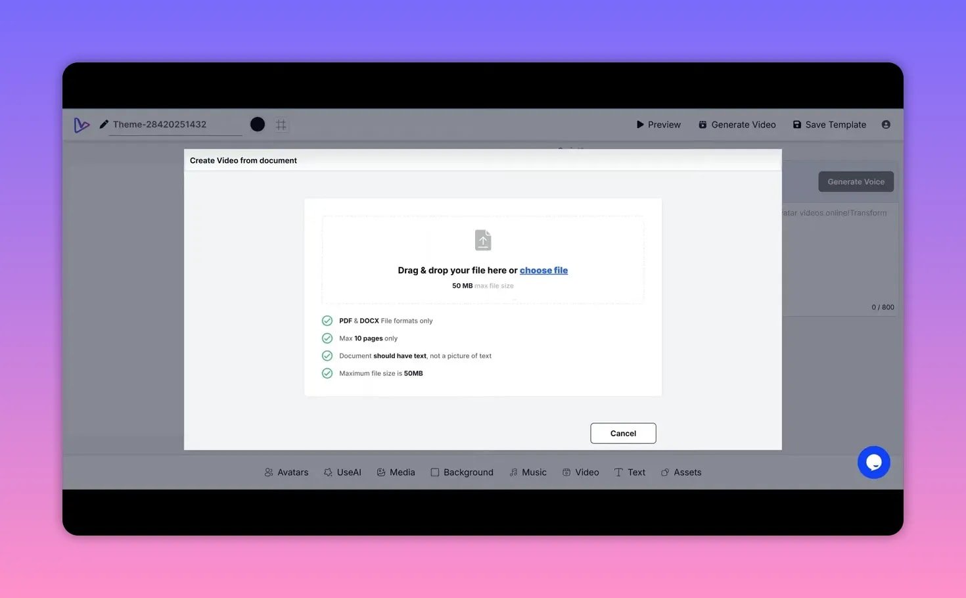This screenshot has height=598, width=966.
Task: Select the Background tab
Action: (x=462, y=472)
